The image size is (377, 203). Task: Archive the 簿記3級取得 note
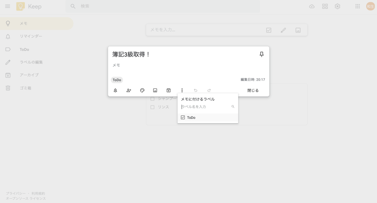coord(168,90)
